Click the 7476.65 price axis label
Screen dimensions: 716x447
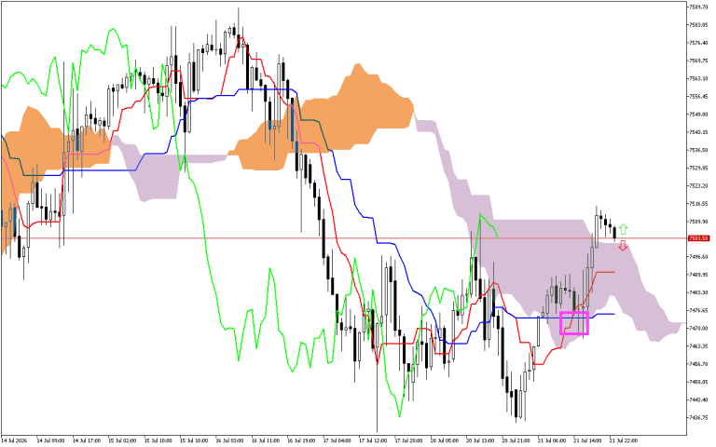pyautogui.click(x=698, y=311)
